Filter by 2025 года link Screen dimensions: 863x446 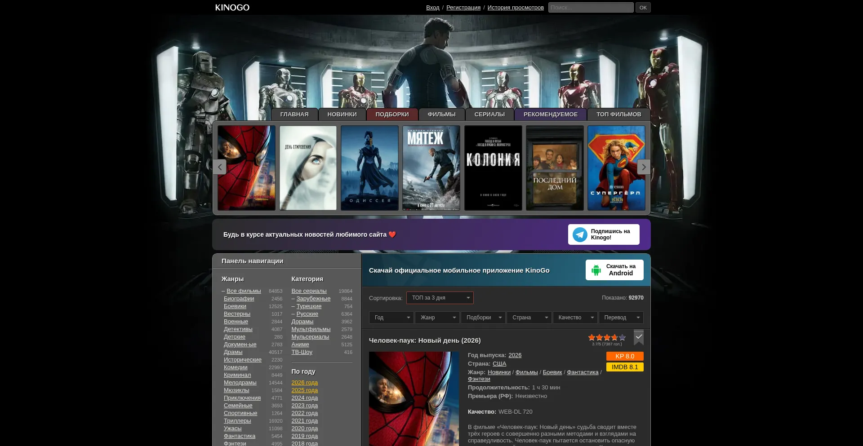[304, 390]
